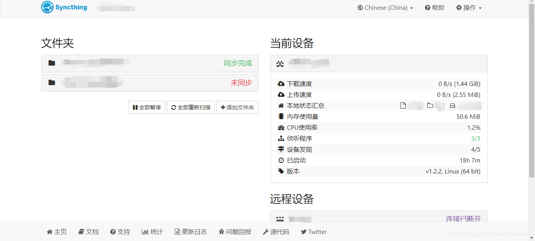Click the 50.6 MiB memory value
535x241 pixels.
click(468, 117)
